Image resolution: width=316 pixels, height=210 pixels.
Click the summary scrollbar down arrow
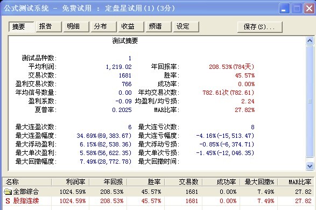[310, 166]
